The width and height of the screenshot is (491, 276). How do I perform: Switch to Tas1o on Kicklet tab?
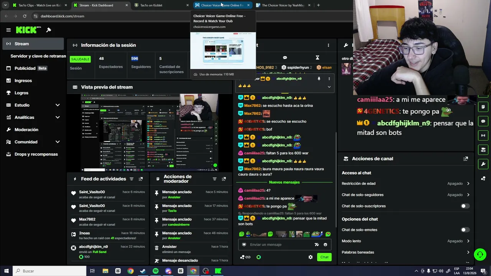click(x=162, y=5)
